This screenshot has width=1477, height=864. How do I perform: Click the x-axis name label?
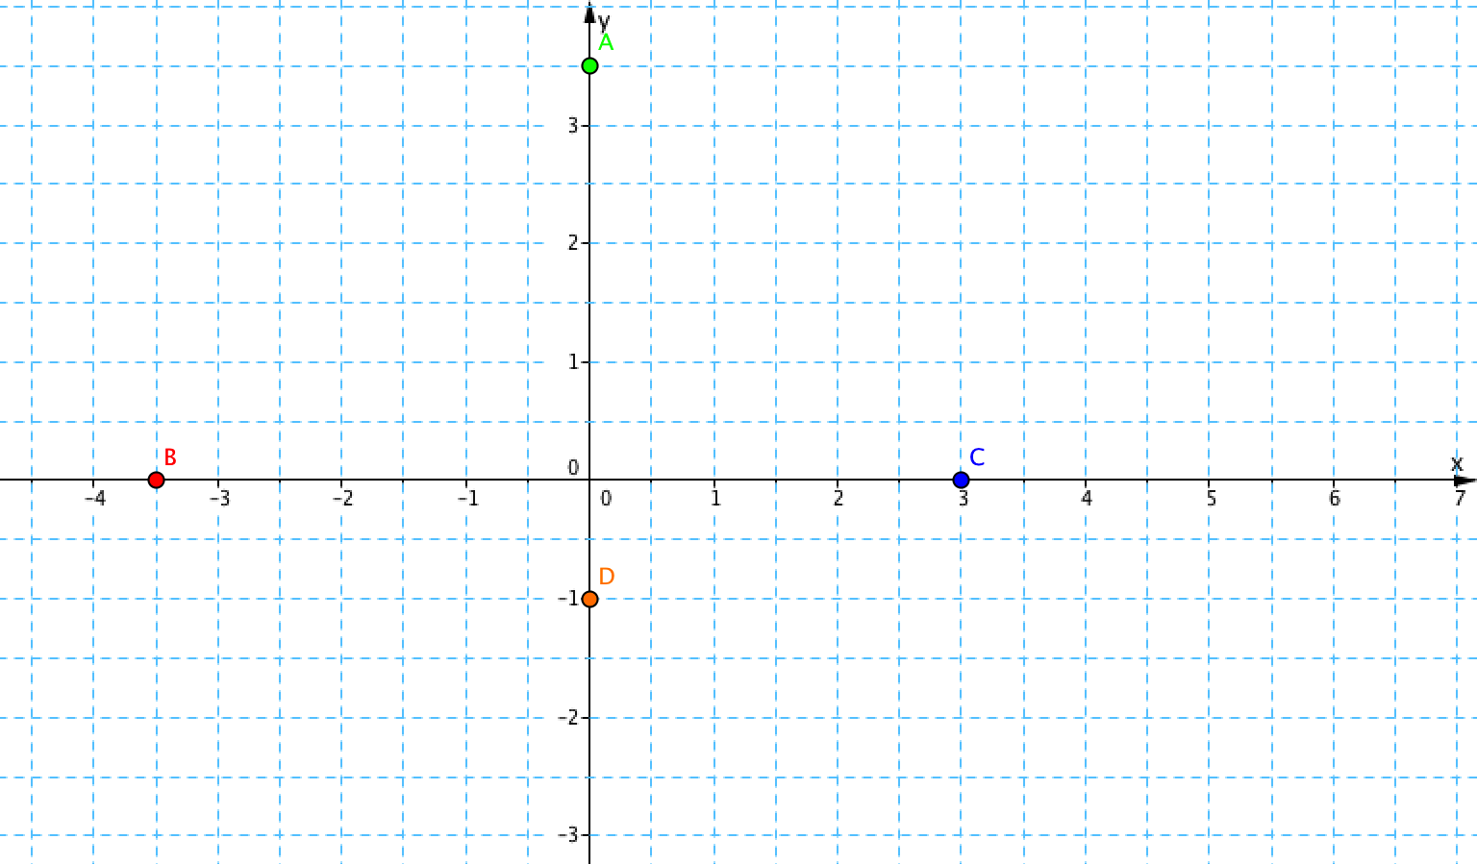click(x=1456, y=463)
